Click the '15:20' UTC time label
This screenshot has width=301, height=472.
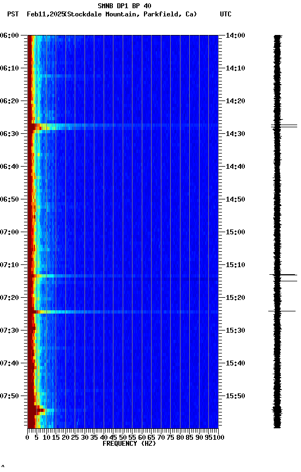[236, 298]
